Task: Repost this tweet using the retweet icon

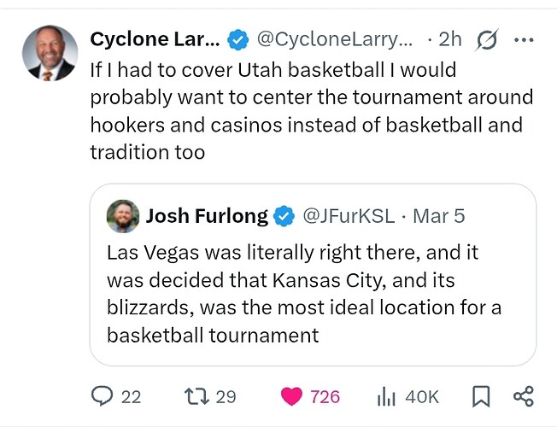Action: click(x=195, y=396)
